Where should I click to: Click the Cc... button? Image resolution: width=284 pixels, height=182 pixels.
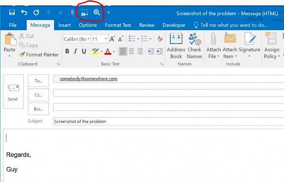pyautogui.click(x=39, y=95)
